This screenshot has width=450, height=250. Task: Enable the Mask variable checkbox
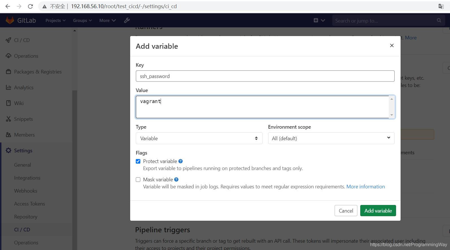[138, 180]
